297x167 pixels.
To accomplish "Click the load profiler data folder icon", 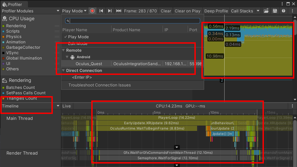I will pyautogui.click(x=266, y=11).
